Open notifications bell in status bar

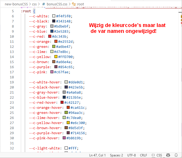[x=176, y=155]
